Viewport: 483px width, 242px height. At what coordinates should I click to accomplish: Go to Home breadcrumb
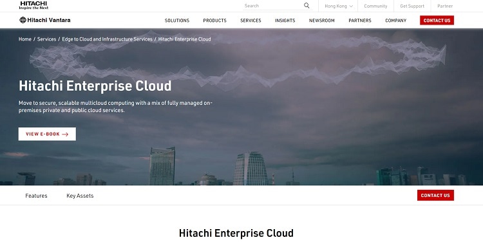tap(25, 39)
